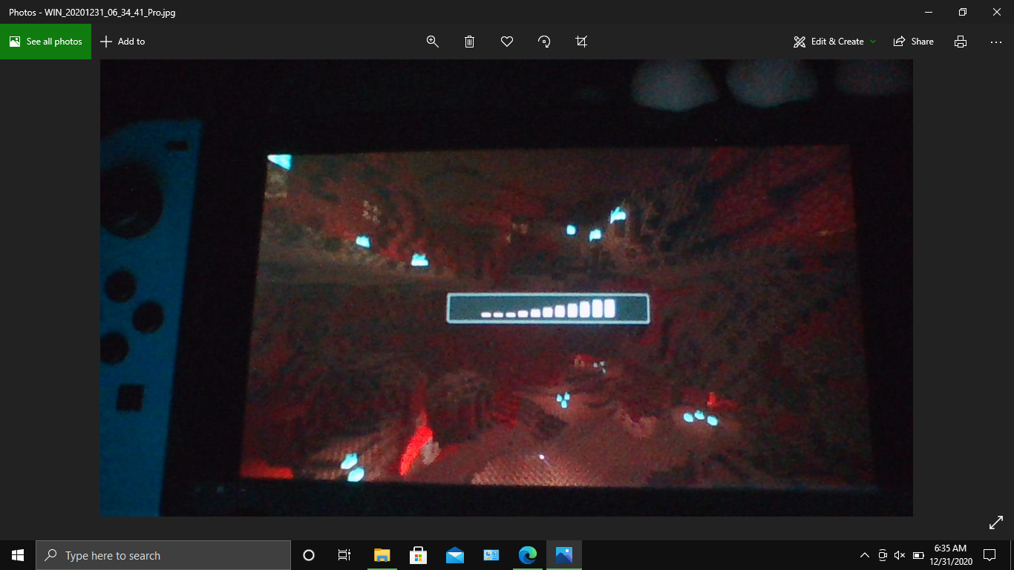Click See all photos button
The width and height of the screenshot is (1014, 570).
46,42
